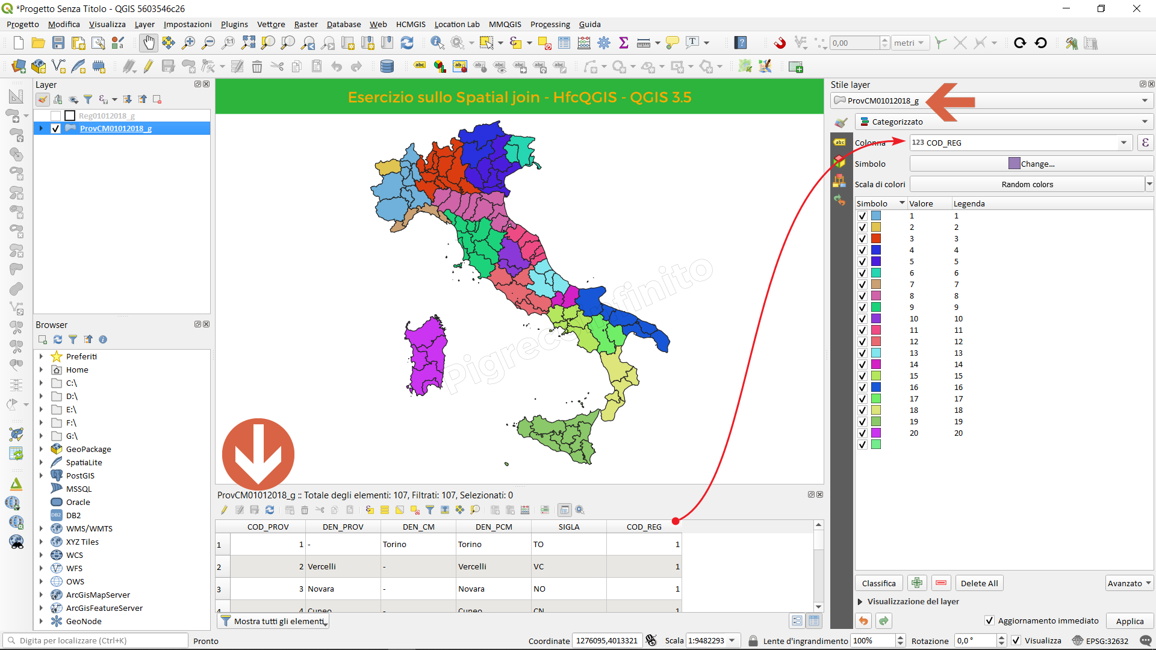Click the messages log icon in status bar
This screenshot has height=650, width=1156.
[1146, 641]
